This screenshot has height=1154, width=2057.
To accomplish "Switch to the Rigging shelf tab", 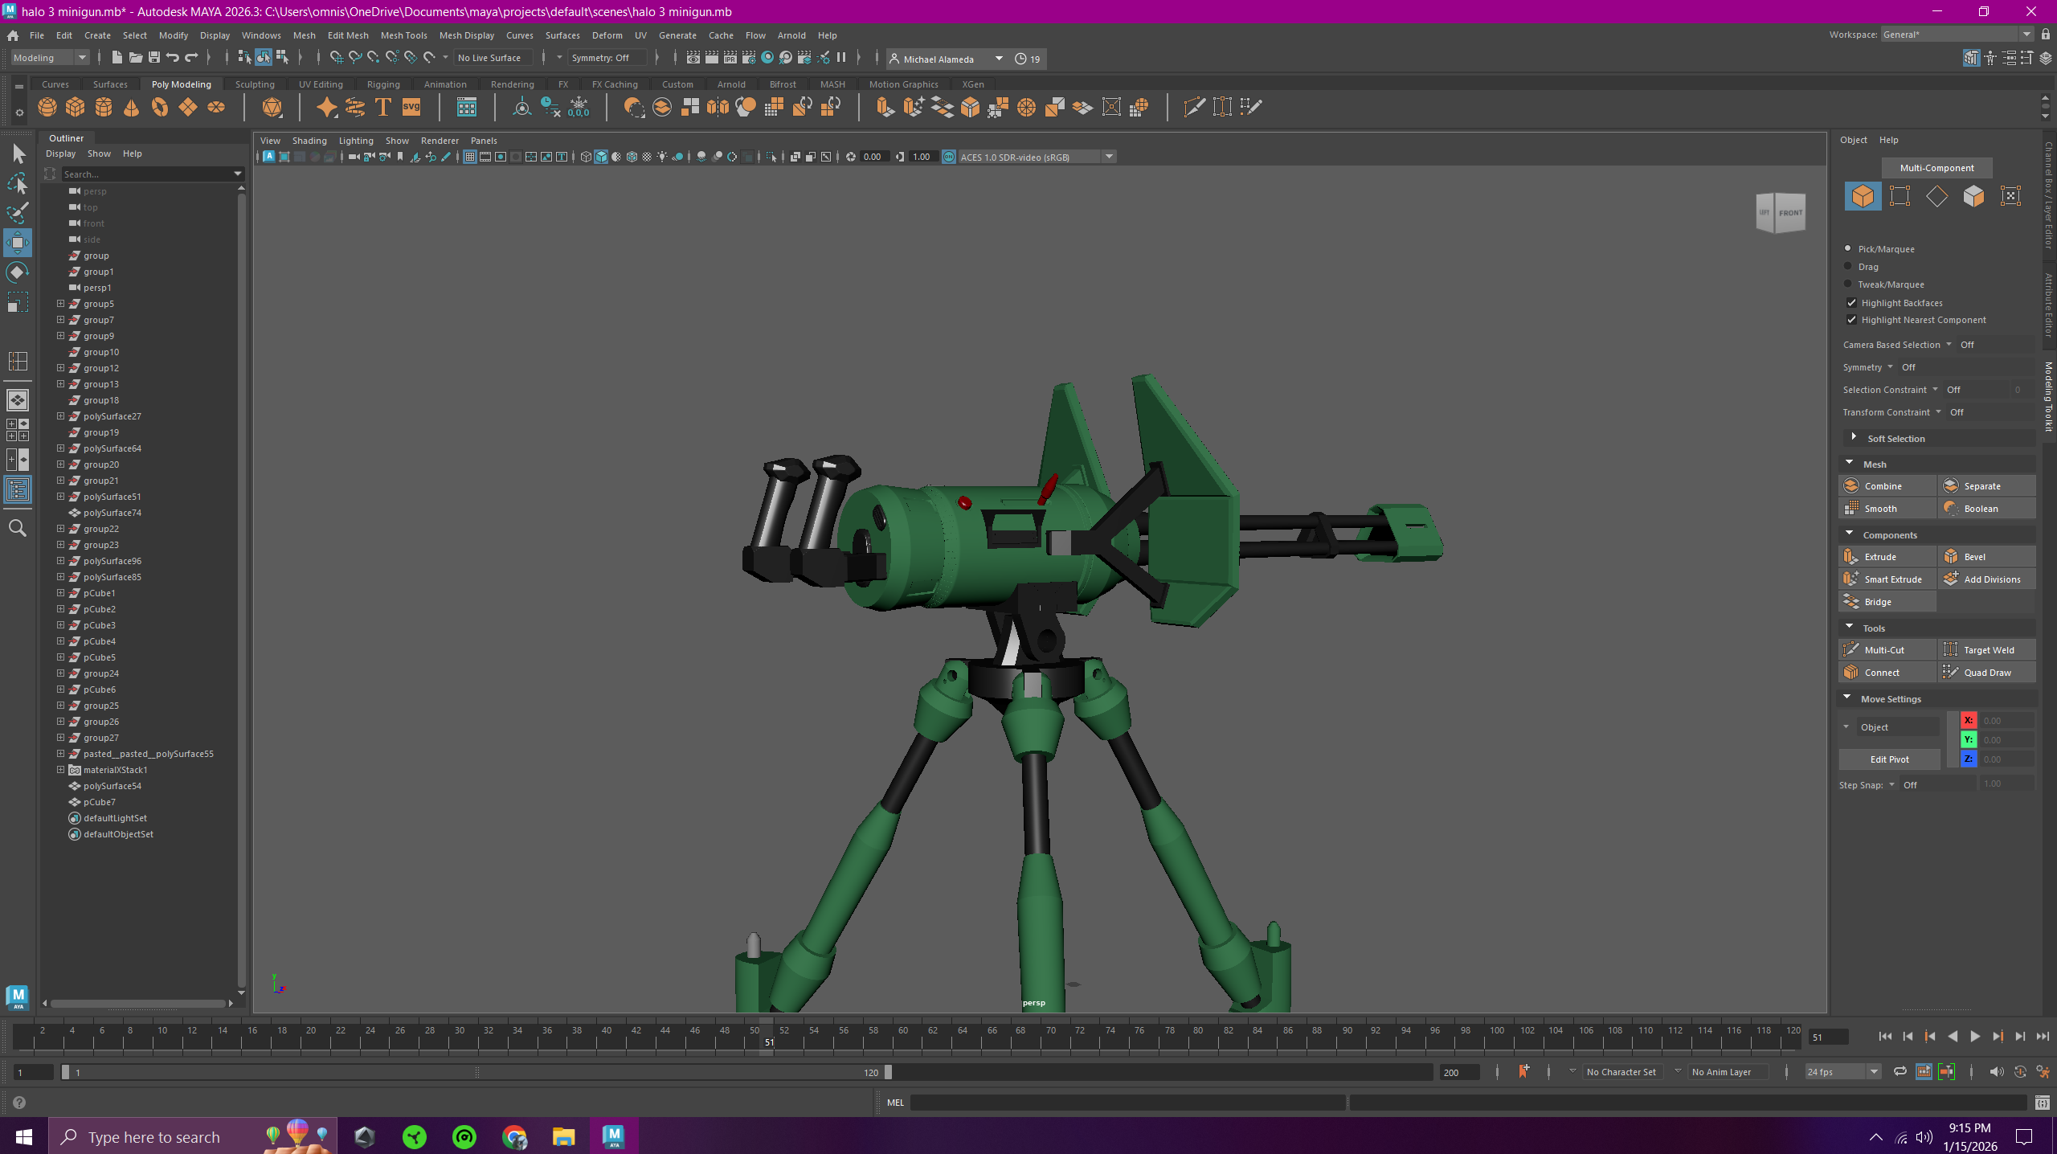I will point(383,84).
